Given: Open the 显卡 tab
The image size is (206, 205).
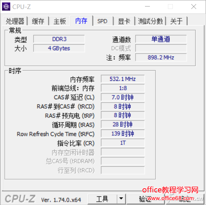Looking at the screenshot, I should click(124, 21).
